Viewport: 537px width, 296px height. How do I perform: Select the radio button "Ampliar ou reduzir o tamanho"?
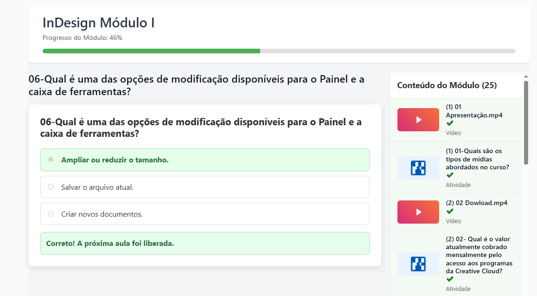tap(51, 159)
